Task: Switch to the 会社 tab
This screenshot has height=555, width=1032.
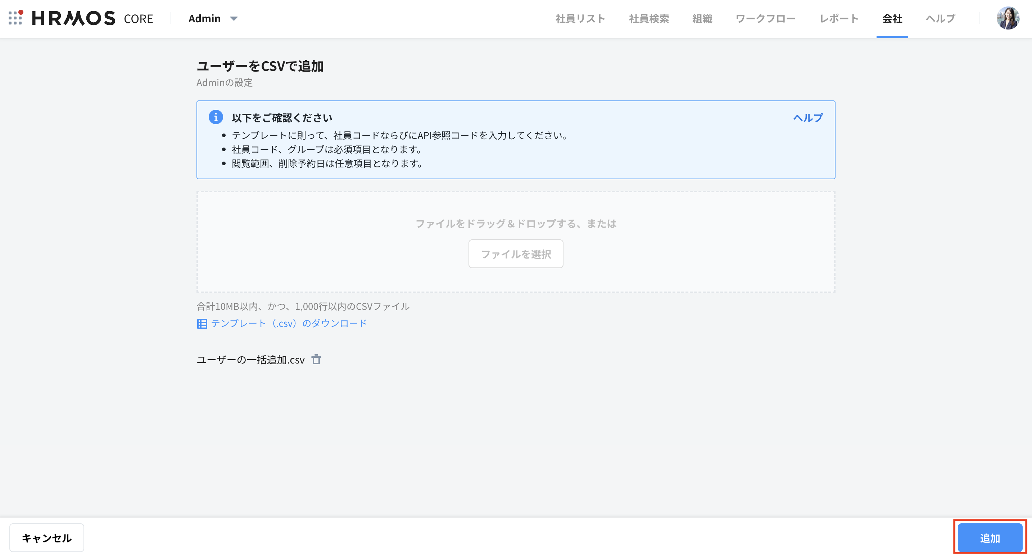Action: click(x=892, y=18)
